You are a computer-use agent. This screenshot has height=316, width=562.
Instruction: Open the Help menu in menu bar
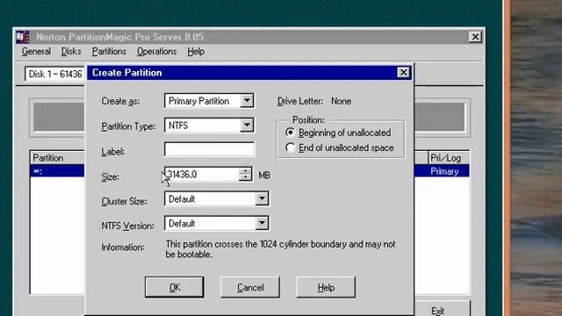[196, 52]
